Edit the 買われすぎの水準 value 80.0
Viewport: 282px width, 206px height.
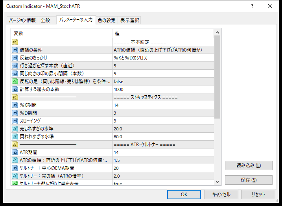pos(163,137)
